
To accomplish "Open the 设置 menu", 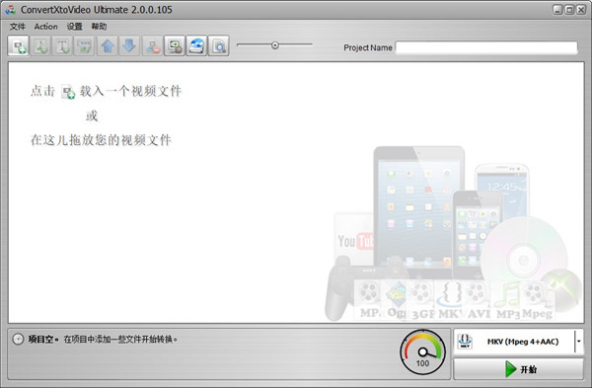I will click(x=74, y=27).
